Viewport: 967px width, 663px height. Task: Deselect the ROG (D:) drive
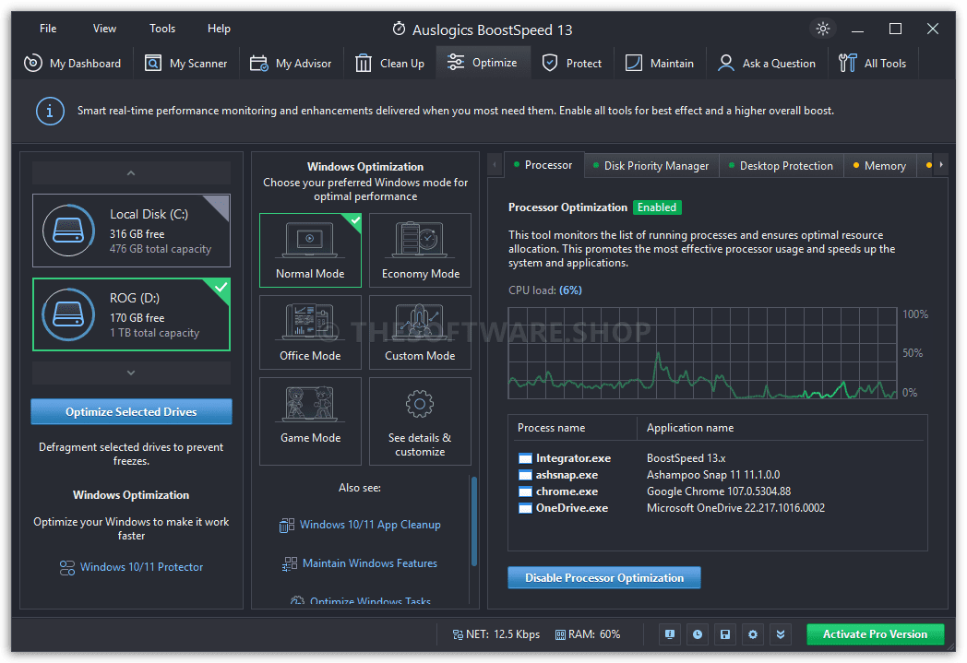coord(131,314)
